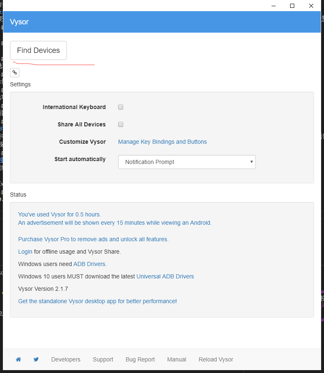Maximize the Vysor window

(292, 6)
